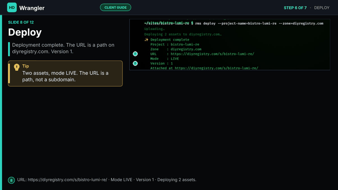Click the 'Attached at' URL terminal line
The image size is (338, 190).
click(204, 68)
